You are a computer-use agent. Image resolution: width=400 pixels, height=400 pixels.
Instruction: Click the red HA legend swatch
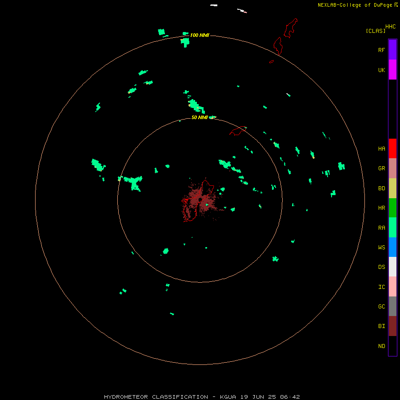point(392,148)
